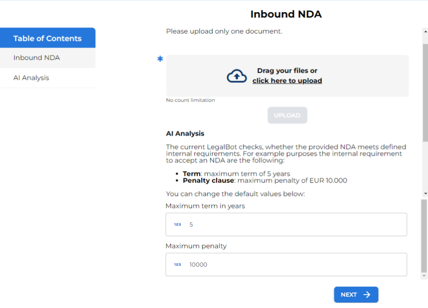428x308 pixels.
Task: Click the blue required asterisk marker
Action: [x=160, y=59]
